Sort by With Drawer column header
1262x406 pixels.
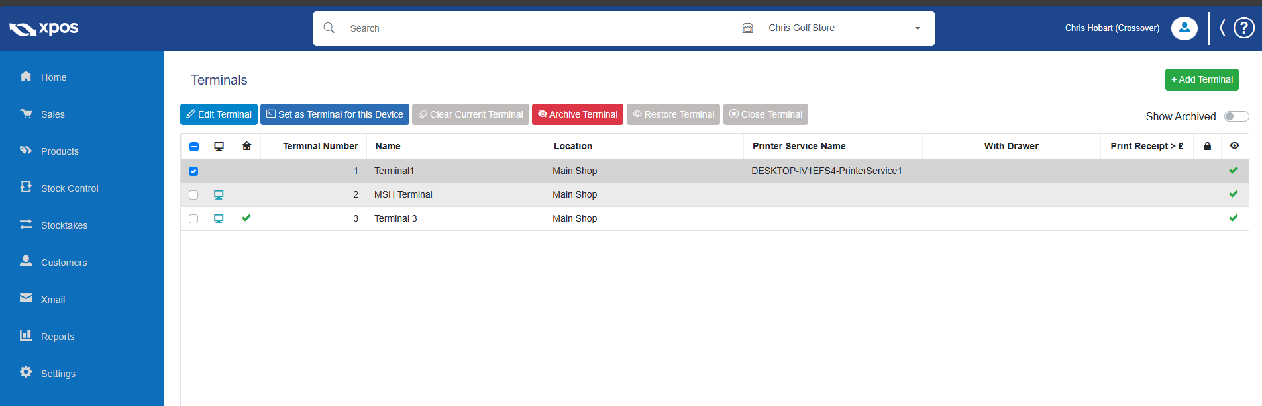coord(1012,146)
